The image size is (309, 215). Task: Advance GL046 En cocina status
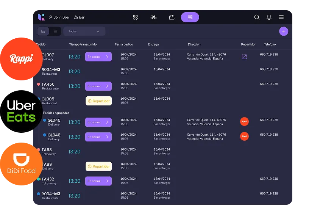98,137
